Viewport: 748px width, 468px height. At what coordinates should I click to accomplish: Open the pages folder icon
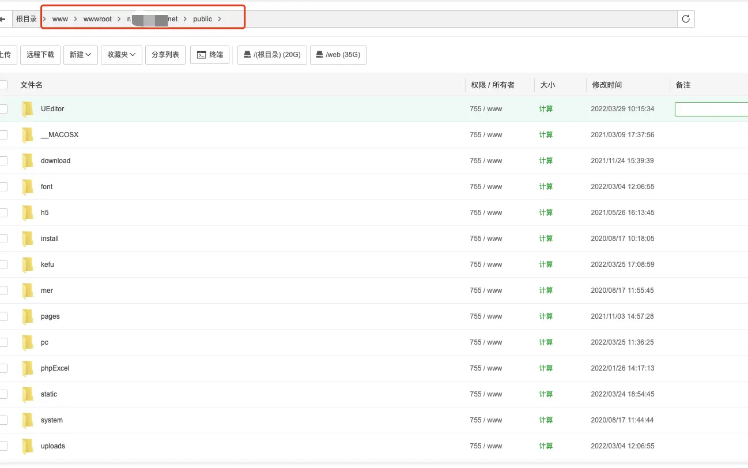[x=28, y=316]
